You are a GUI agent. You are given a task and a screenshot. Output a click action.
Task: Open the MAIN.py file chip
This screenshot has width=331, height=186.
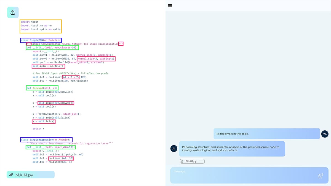(x=30, y=175)
